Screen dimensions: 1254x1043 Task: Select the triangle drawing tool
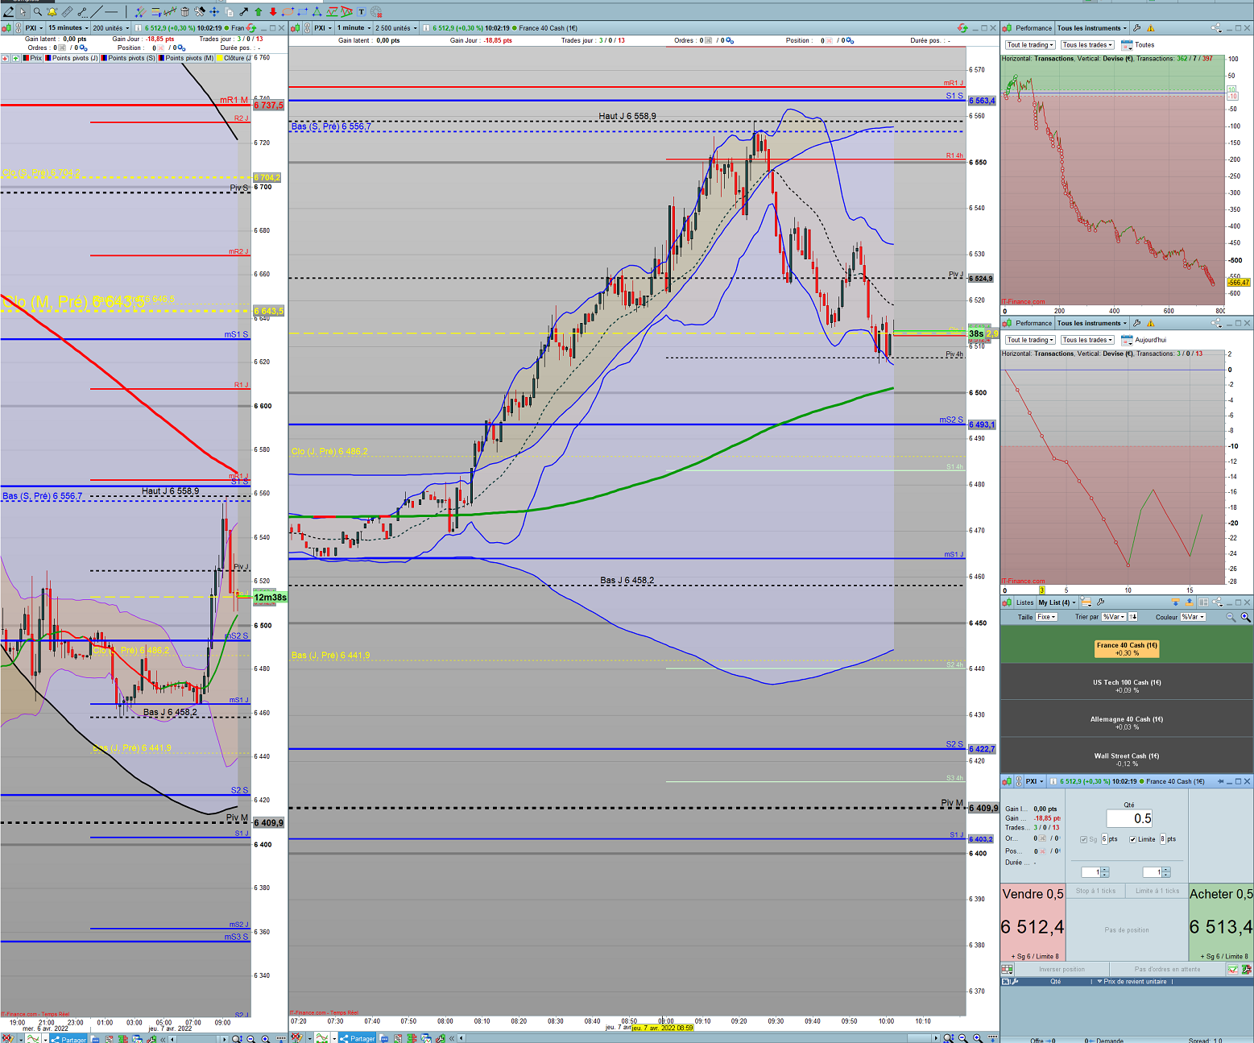(317, 12)
